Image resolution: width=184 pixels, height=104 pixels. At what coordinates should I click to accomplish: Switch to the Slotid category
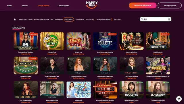30,19
